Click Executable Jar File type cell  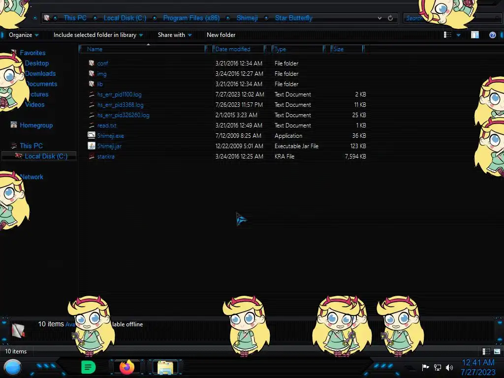(x=296, y=146)
